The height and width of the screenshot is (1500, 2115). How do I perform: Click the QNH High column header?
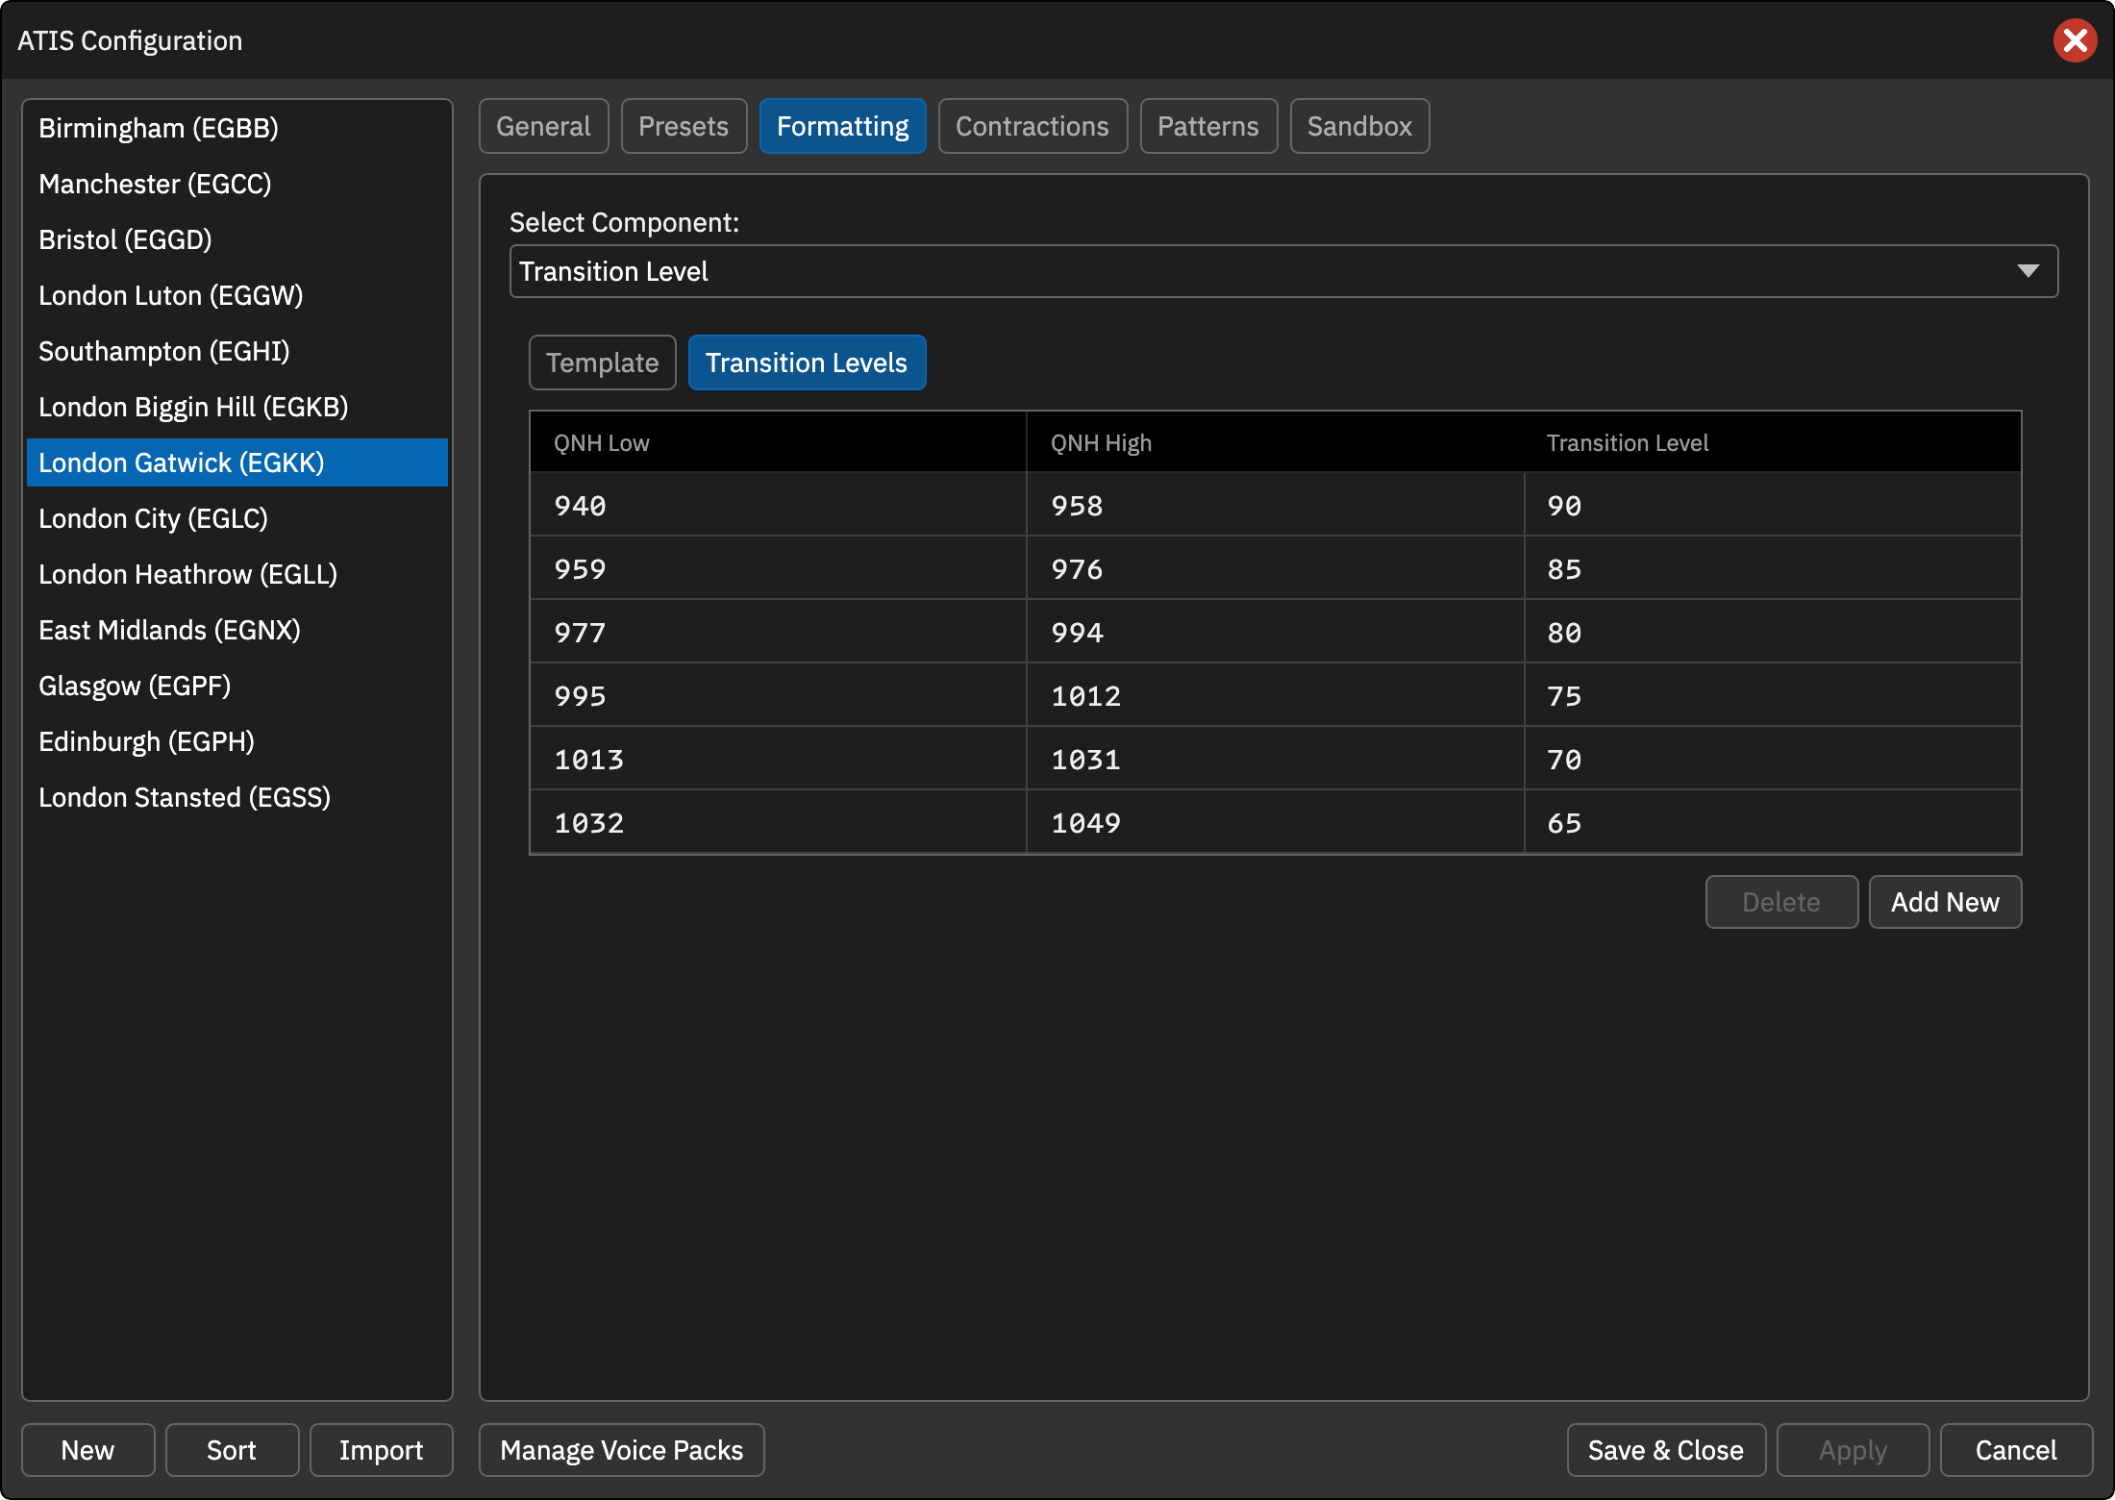1276,442
